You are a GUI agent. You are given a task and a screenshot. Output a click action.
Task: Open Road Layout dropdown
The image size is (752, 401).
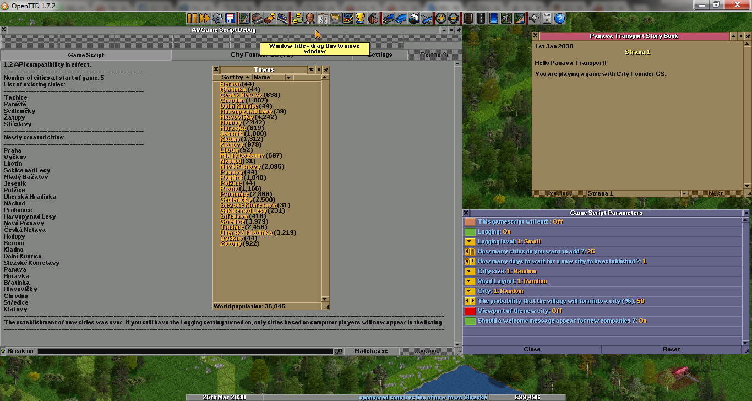click(470, 281)
